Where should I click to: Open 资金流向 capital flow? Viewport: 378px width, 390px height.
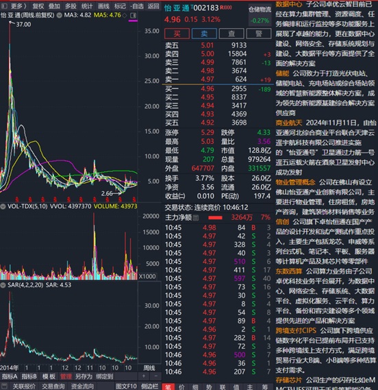pos(82,387)
